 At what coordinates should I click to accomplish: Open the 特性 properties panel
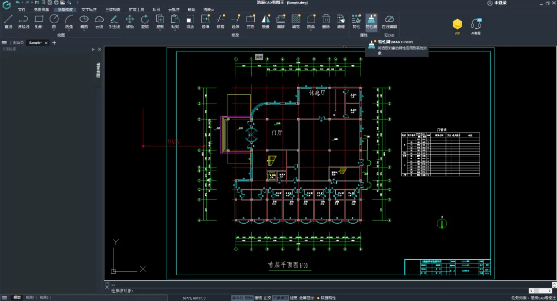(356, 22)
